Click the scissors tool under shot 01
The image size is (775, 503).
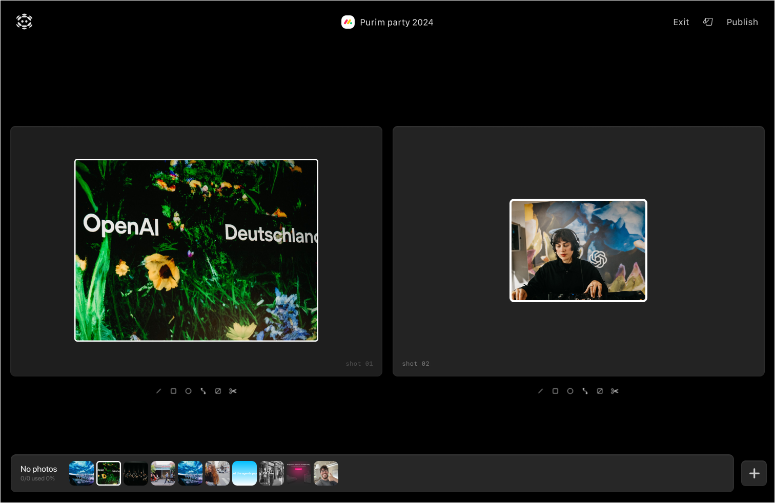tap(233, 391)
